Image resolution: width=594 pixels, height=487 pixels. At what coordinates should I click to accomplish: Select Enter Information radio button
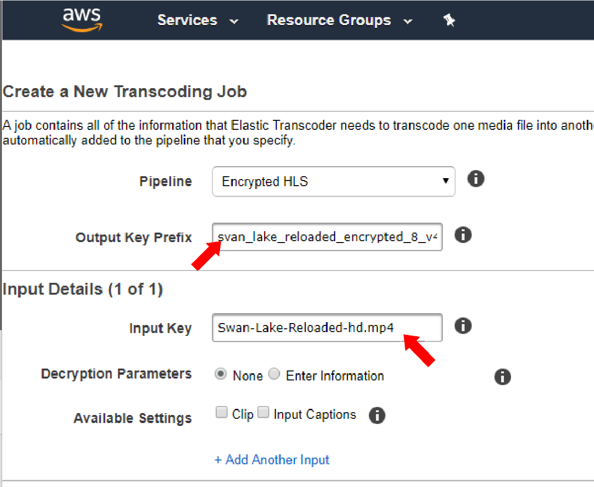tap(274, 374)
